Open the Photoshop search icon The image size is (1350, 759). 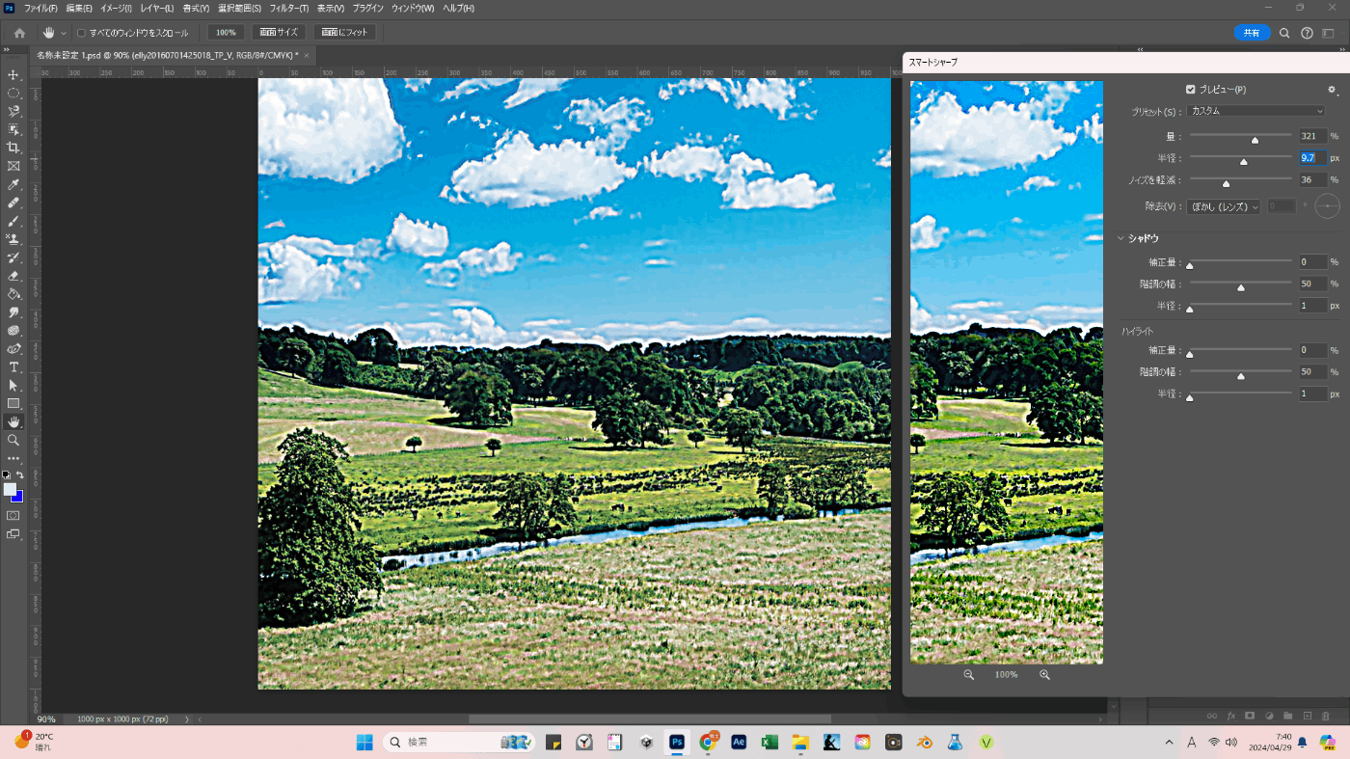[x=1284, y=33]
